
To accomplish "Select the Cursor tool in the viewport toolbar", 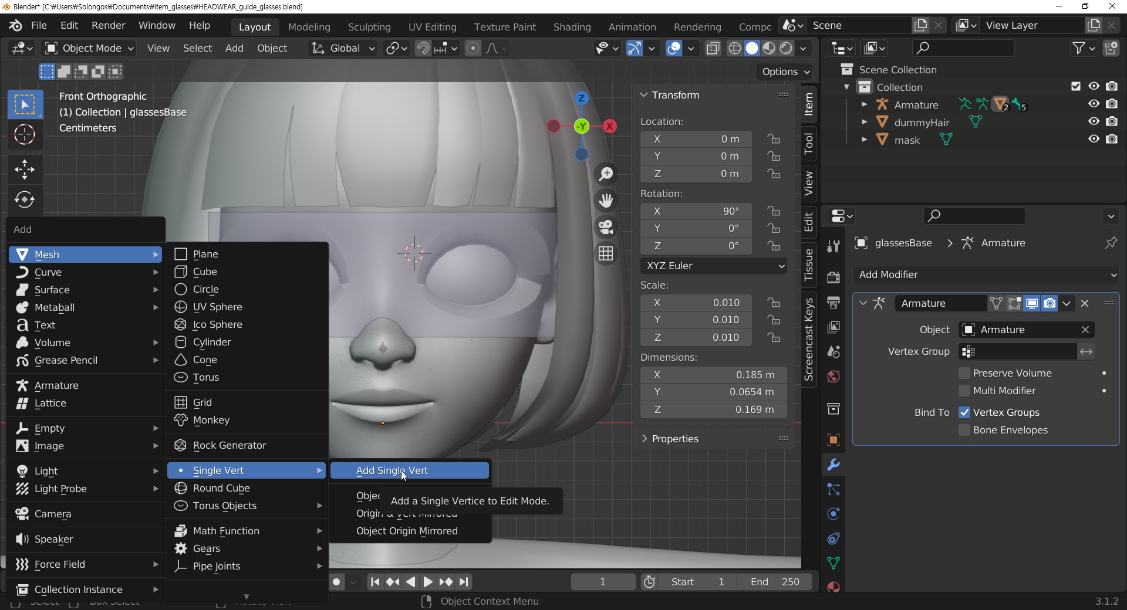I will tap(25, 135).
